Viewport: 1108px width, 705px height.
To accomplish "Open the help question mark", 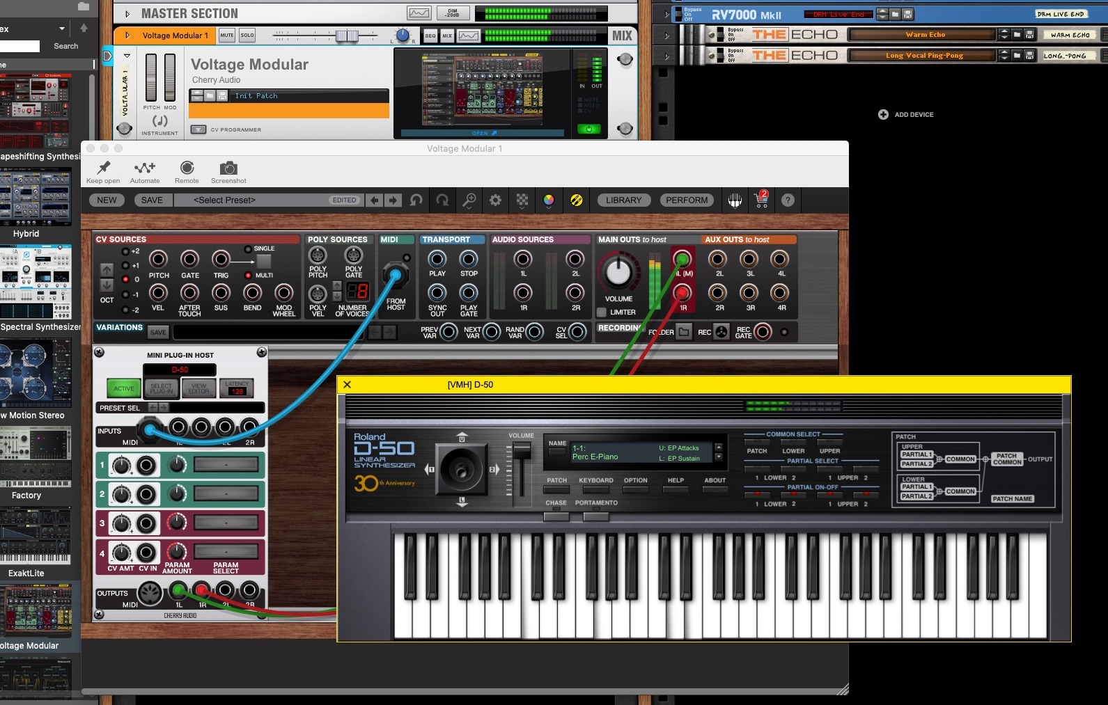I will (x=788, y=200).
